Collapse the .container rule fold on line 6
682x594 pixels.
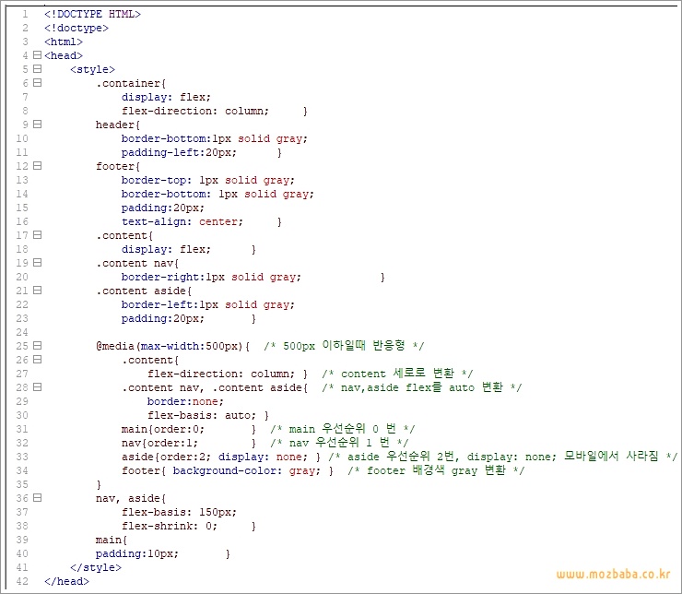click(x=38, y=82)
